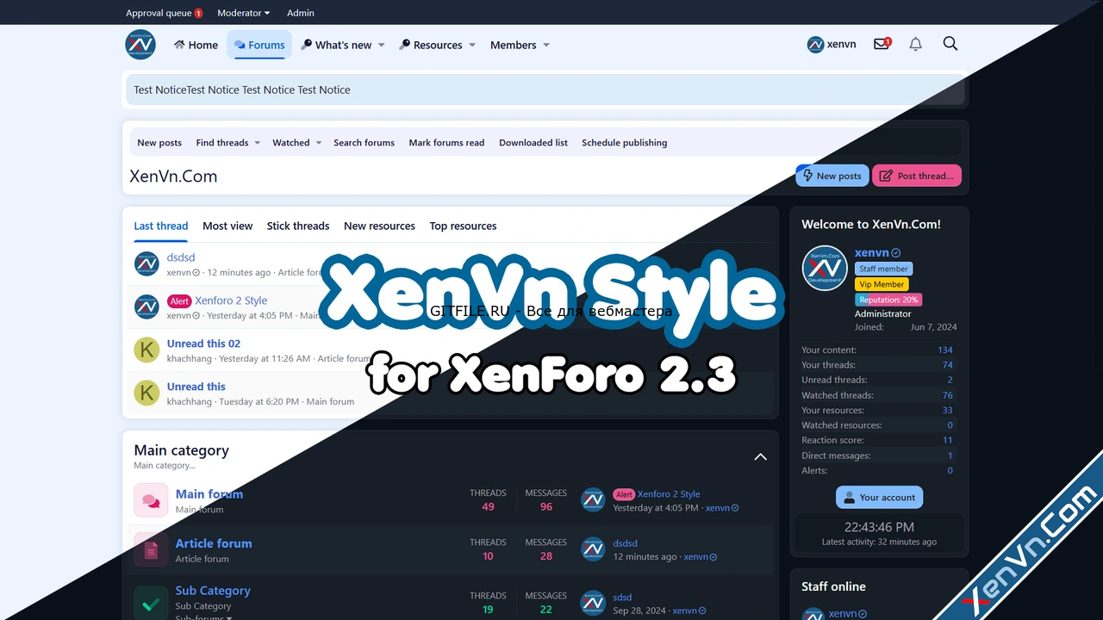The height and width of the screenshot is (620, 1103).
Task: Click the XenVn site logo in header
Action: [x=140, y=45]
